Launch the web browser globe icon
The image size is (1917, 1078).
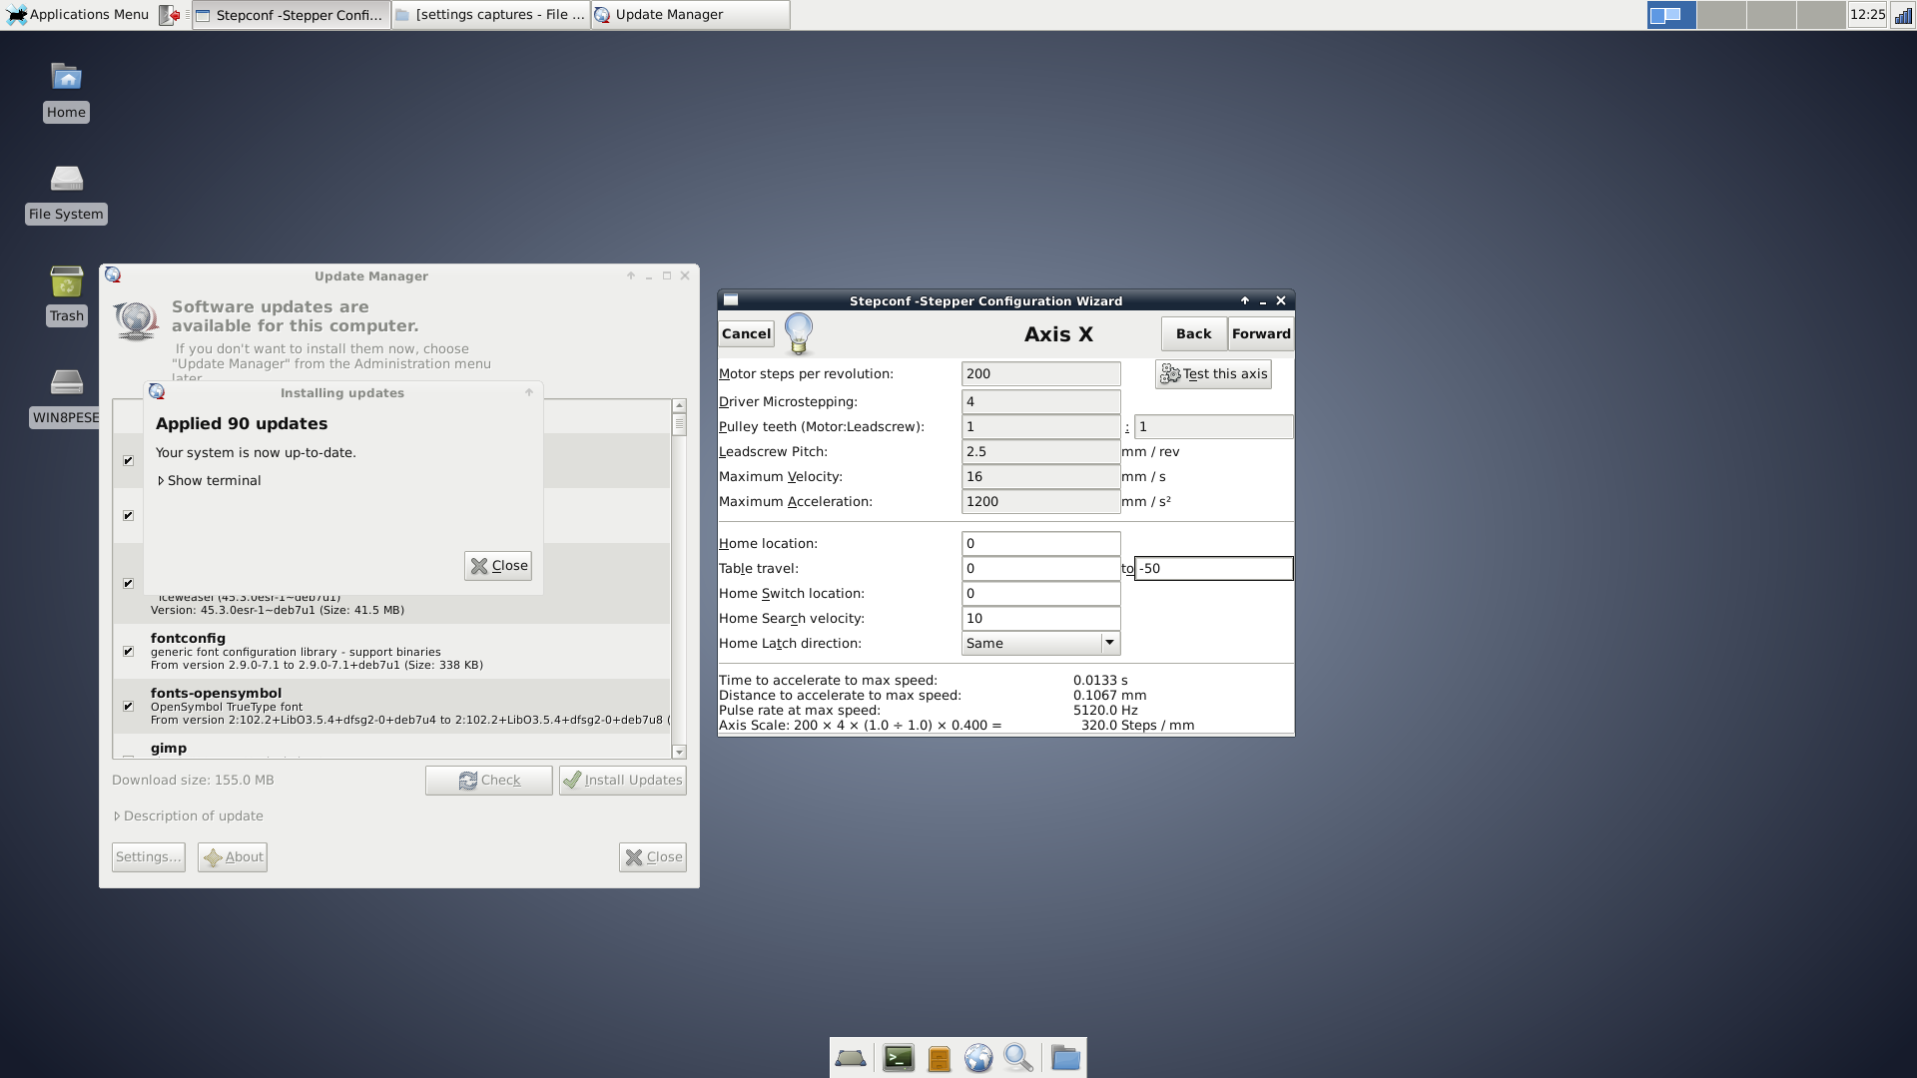tap(978, 1058)
